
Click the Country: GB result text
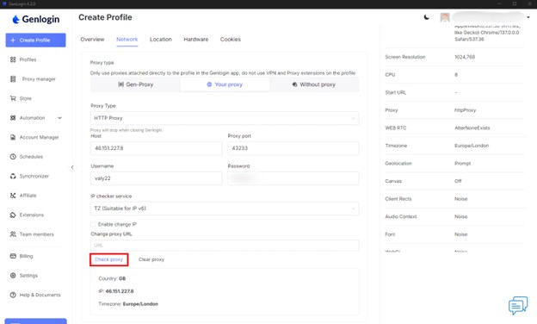[112, 278]
